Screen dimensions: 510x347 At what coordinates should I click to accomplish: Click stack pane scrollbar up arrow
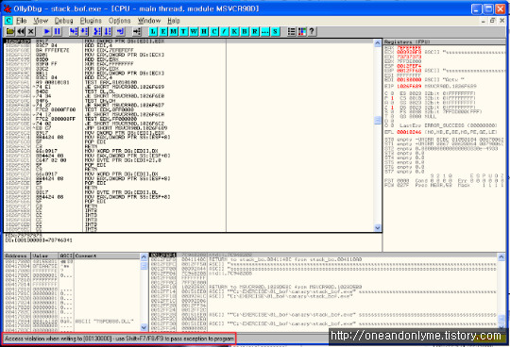(501, 256)
